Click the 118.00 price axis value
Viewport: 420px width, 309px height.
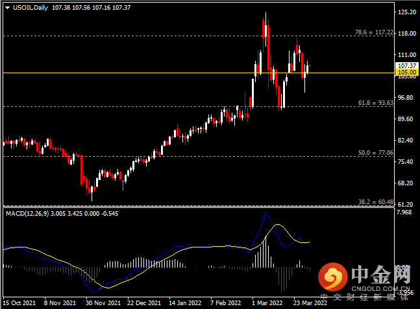[407, 34]
